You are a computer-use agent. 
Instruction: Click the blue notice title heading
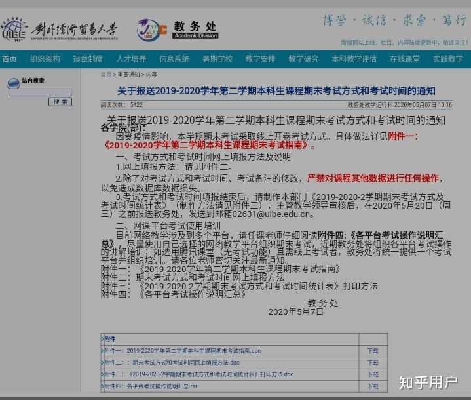[x=276, y=91]
